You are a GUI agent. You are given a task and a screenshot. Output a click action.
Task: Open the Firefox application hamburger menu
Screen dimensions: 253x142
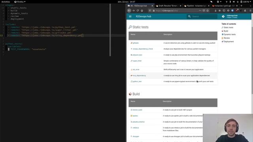point(250,11)
